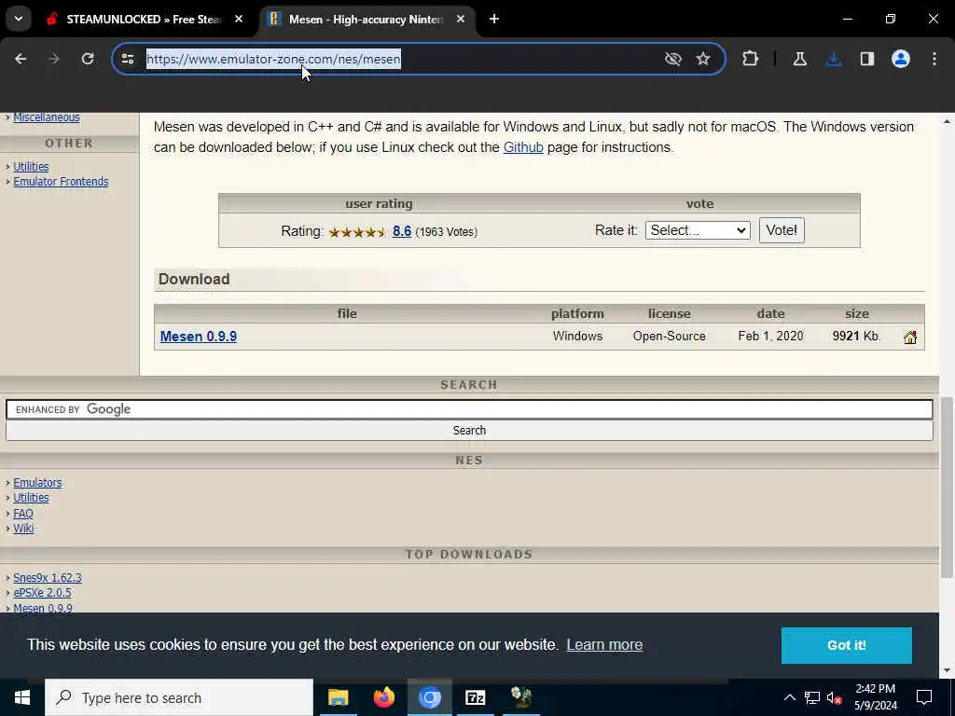955x716 pixels.
Task: Follow the Github link
Action: pos(523,147)
